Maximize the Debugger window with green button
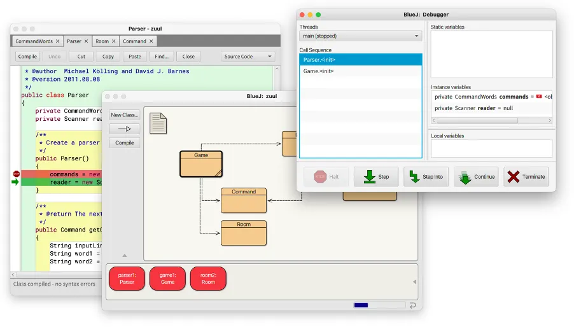574x327 pixels. [318, 15]
